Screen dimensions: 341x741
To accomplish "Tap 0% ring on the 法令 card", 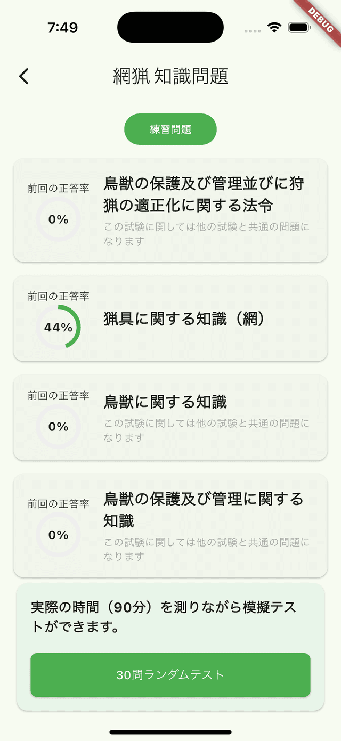I will (x=59, y=219).
